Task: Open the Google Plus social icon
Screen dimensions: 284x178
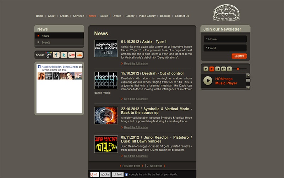Action: [x=49, y=55]
